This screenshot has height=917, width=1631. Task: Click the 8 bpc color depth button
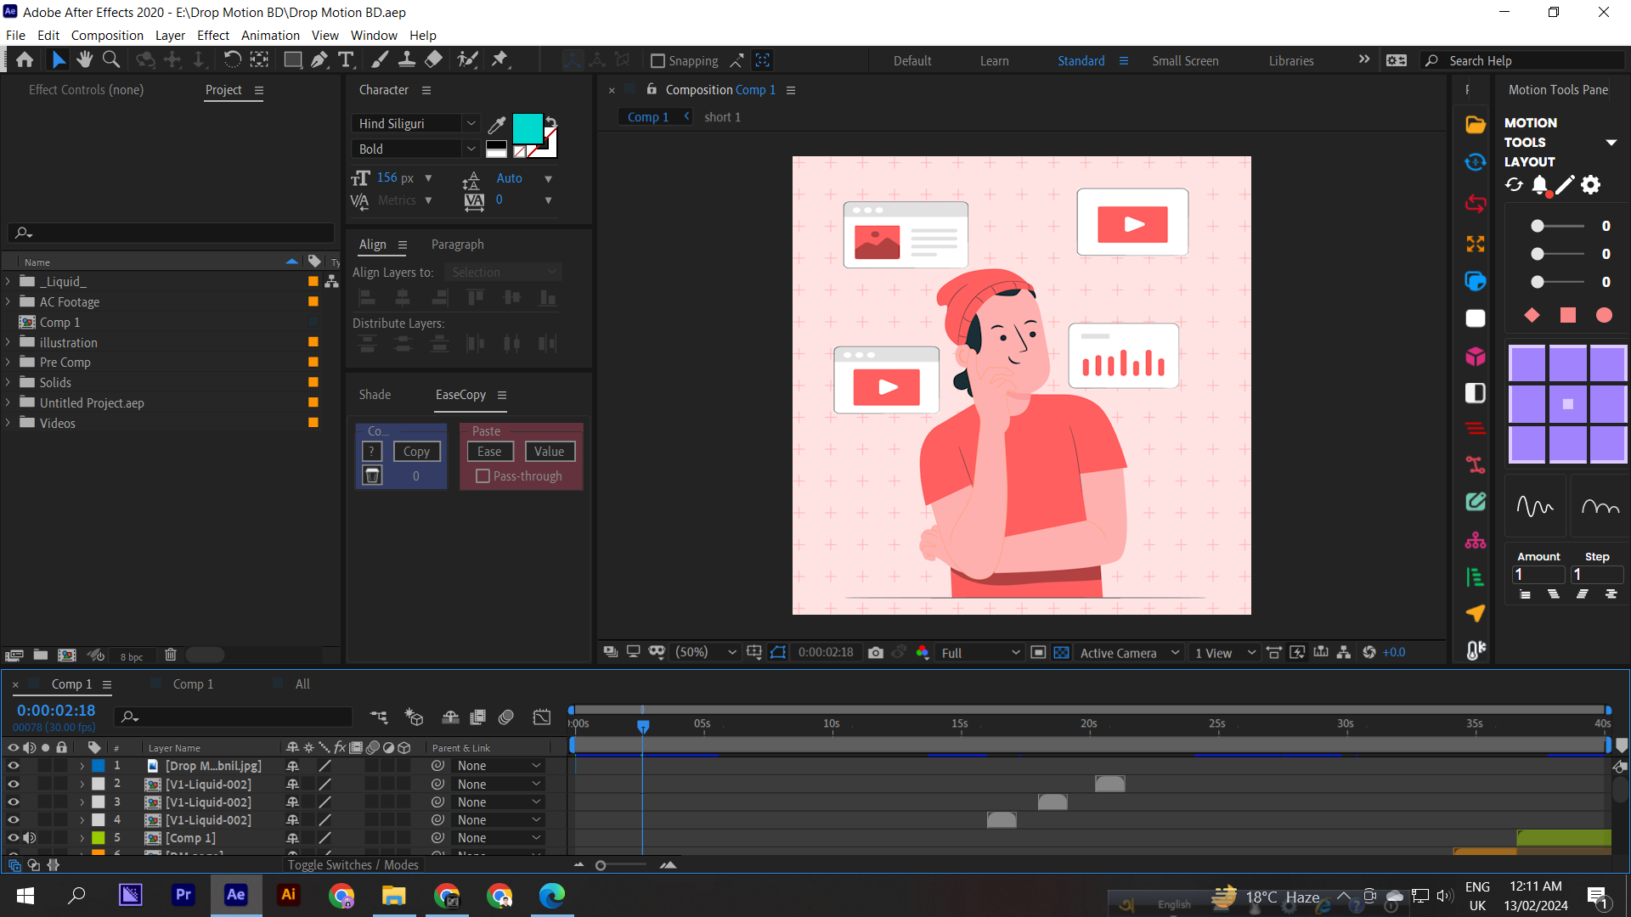tap(132, 656)
